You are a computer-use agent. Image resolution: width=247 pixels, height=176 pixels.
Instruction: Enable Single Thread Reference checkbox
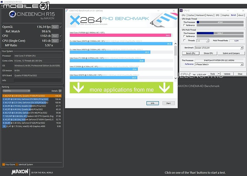185,25
